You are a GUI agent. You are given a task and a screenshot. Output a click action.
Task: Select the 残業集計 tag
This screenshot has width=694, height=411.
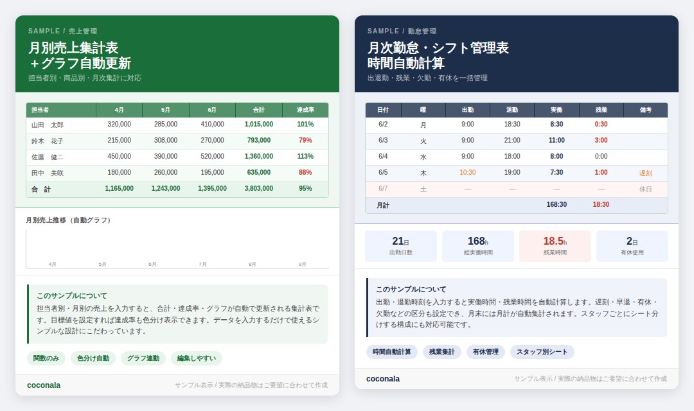click(x=441, y=352)
